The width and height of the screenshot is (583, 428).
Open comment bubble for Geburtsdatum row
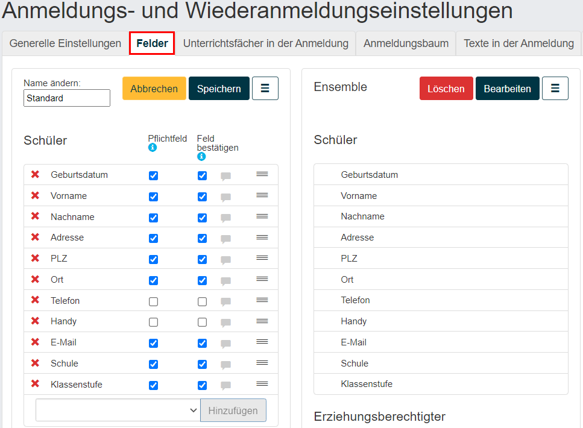pyautogui.click(x=225, y=176)
